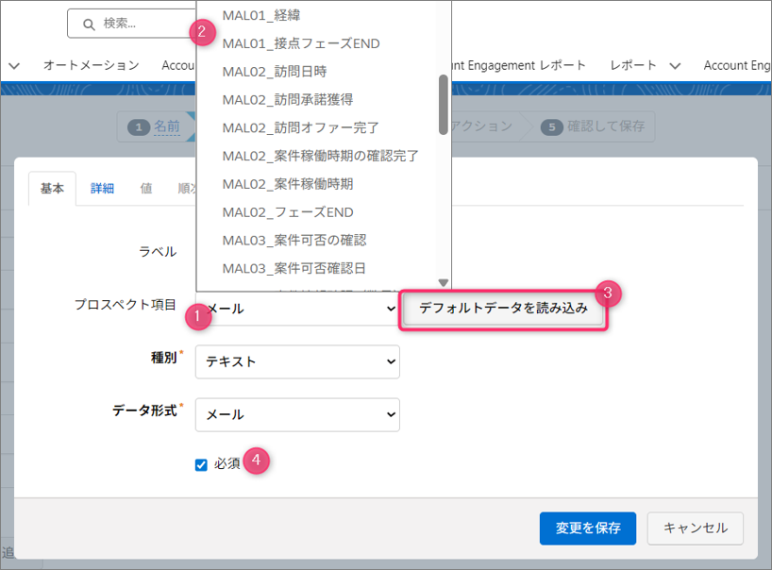Click the search magnifier icon

point(89,24)
